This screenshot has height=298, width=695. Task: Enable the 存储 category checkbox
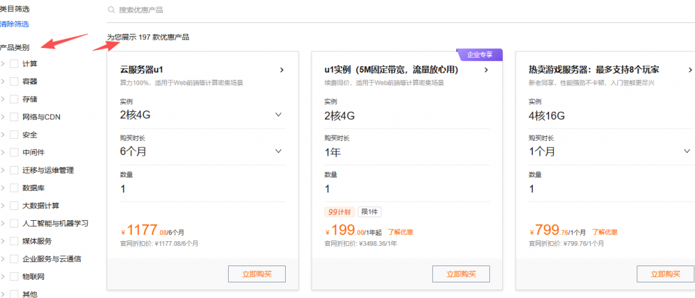click(x=14, y=99)
